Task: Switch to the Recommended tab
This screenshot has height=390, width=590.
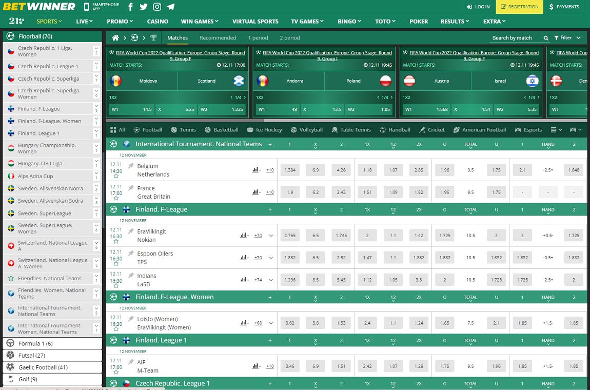Action: click(x=218, y=37)
